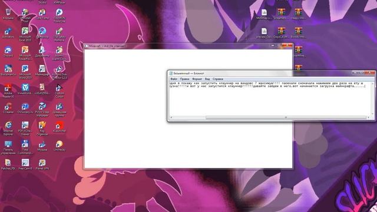
Task: Select the VimeWorld desktop icon
Action: (25, 89)
